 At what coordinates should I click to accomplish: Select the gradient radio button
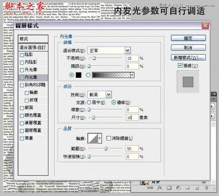point(88,75)
